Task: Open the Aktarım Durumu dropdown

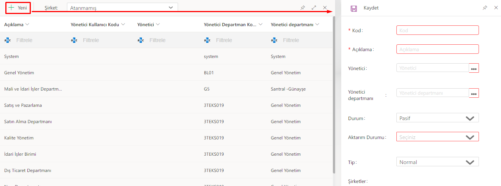Action: [437, 137]
